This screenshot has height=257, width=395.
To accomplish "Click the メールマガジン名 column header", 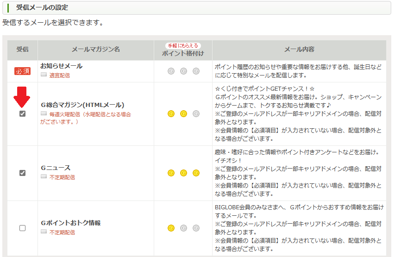I will tap(96, 50).
